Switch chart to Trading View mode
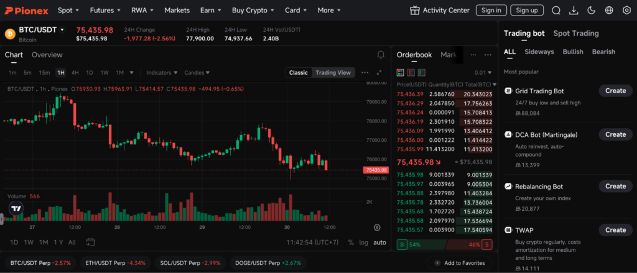This screenshot has width=637, height=273. tap(333, 73)
